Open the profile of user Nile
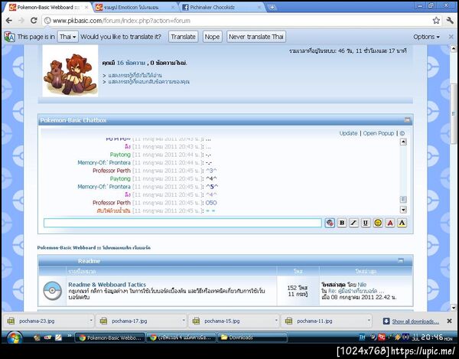 pos(362,284)
